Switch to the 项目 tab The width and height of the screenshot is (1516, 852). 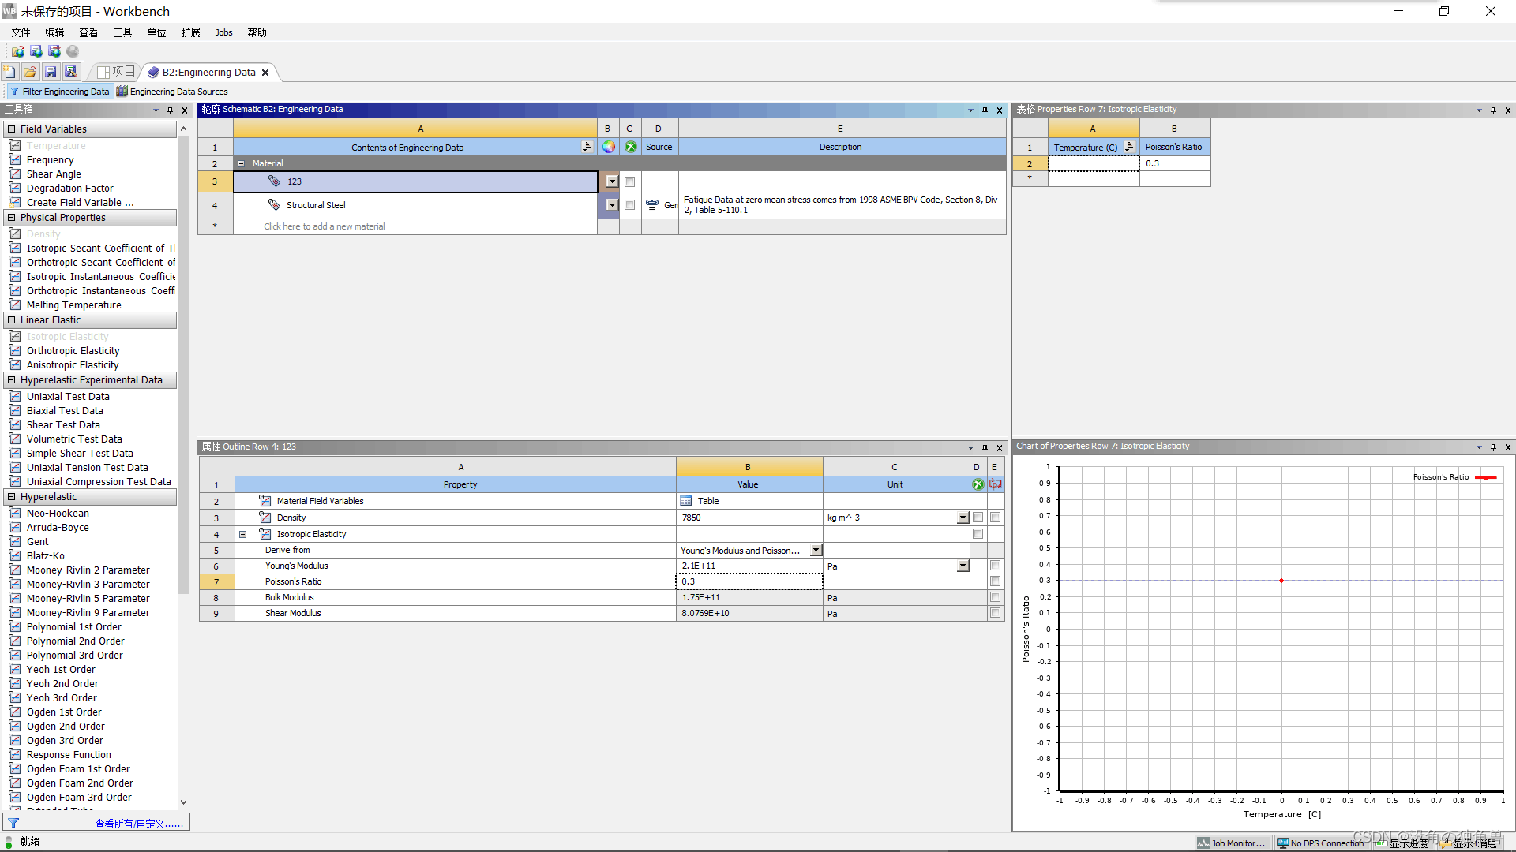point(116,72)
